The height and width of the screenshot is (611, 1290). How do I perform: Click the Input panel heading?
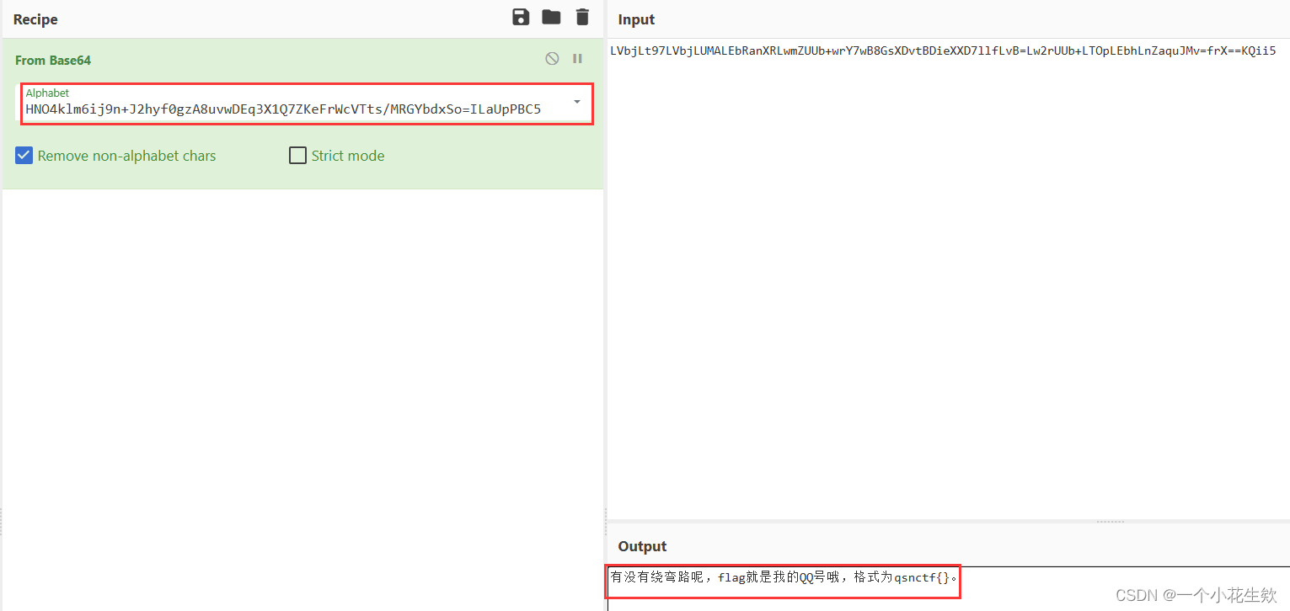pos(636,19)
